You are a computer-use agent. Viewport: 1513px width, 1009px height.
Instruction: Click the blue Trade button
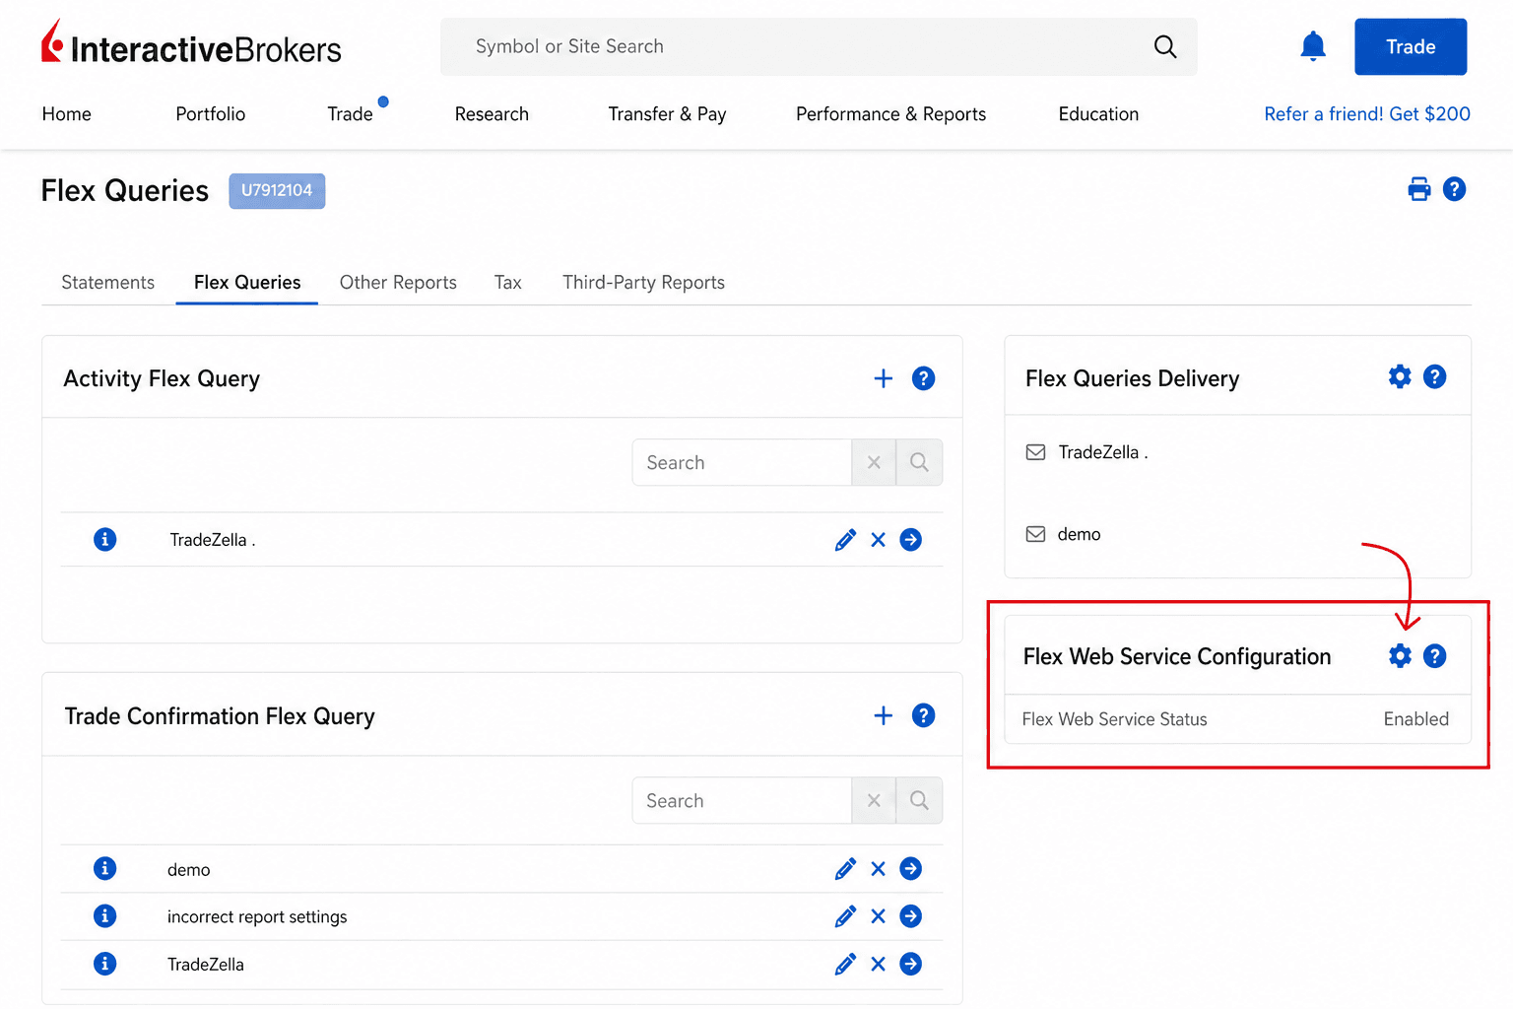point(1411,46)
